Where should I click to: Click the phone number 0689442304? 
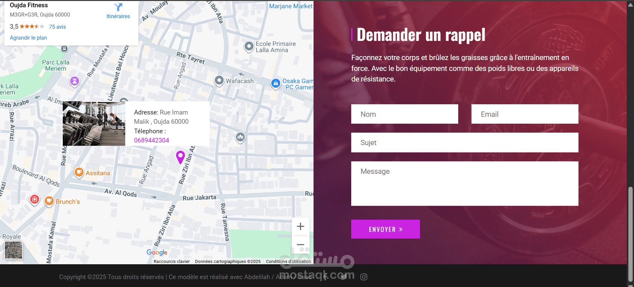pyautogui.click(x=152, y=140)
